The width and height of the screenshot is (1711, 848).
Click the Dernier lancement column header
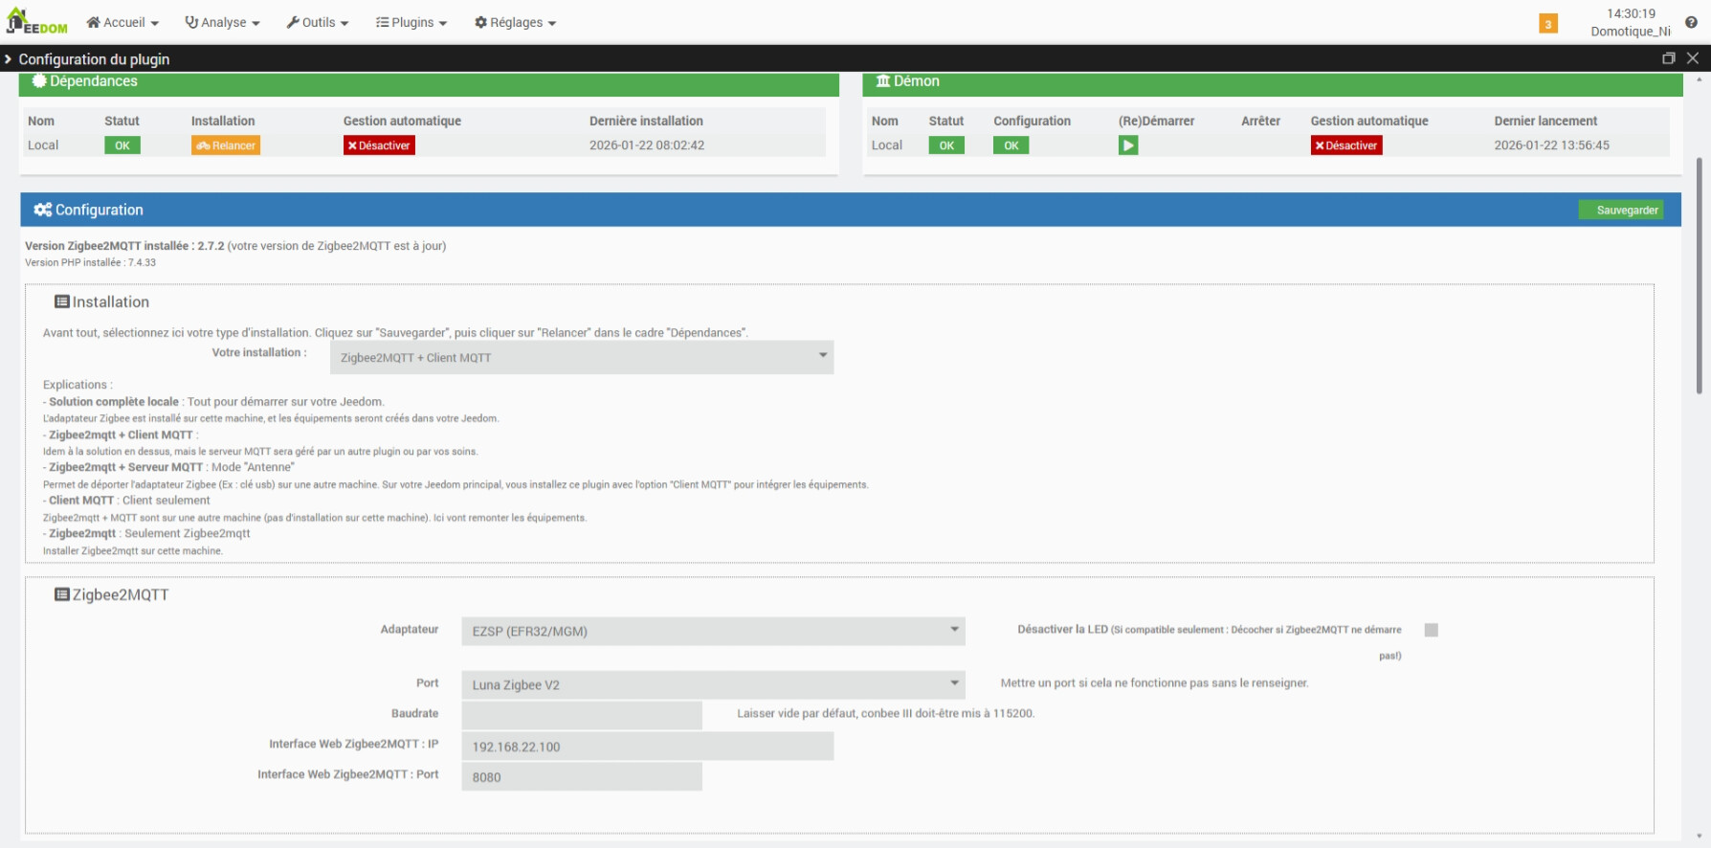1545,121
